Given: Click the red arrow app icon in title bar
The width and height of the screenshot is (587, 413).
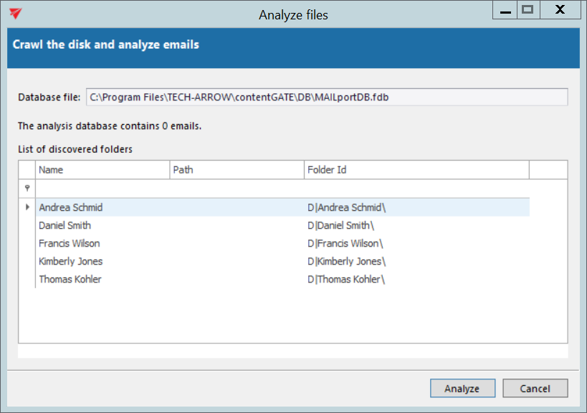Looking at the screenshot, I should tap(16, 14).
